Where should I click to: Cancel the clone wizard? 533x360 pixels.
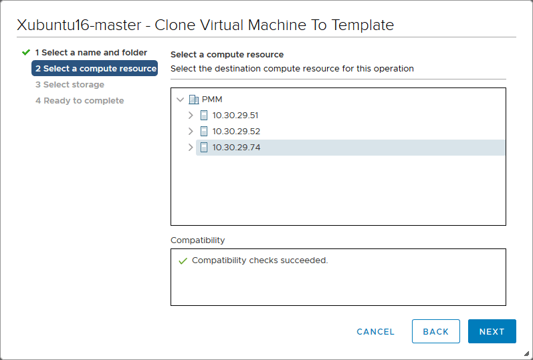click(x=376, y=332)
